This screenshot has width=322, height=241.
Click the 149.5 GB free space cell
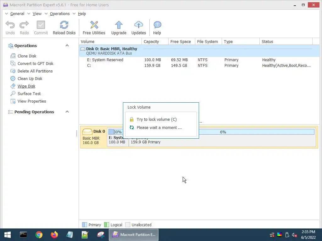(x=179, y=66)
